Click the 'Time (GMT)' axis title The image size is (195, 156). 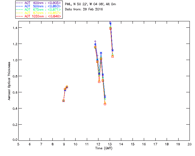(x=104, y=148)
